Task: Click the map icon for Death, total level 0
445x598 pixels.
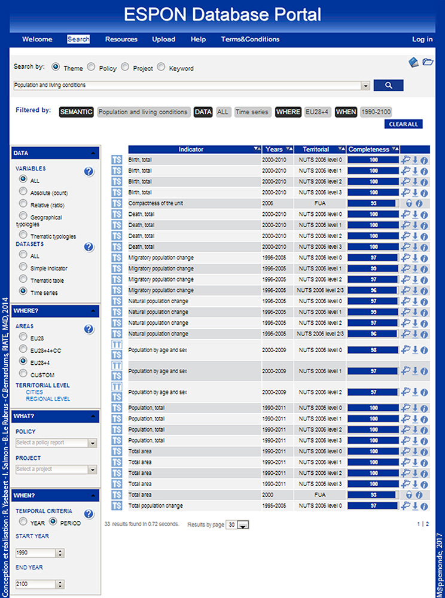Action: 406,214
